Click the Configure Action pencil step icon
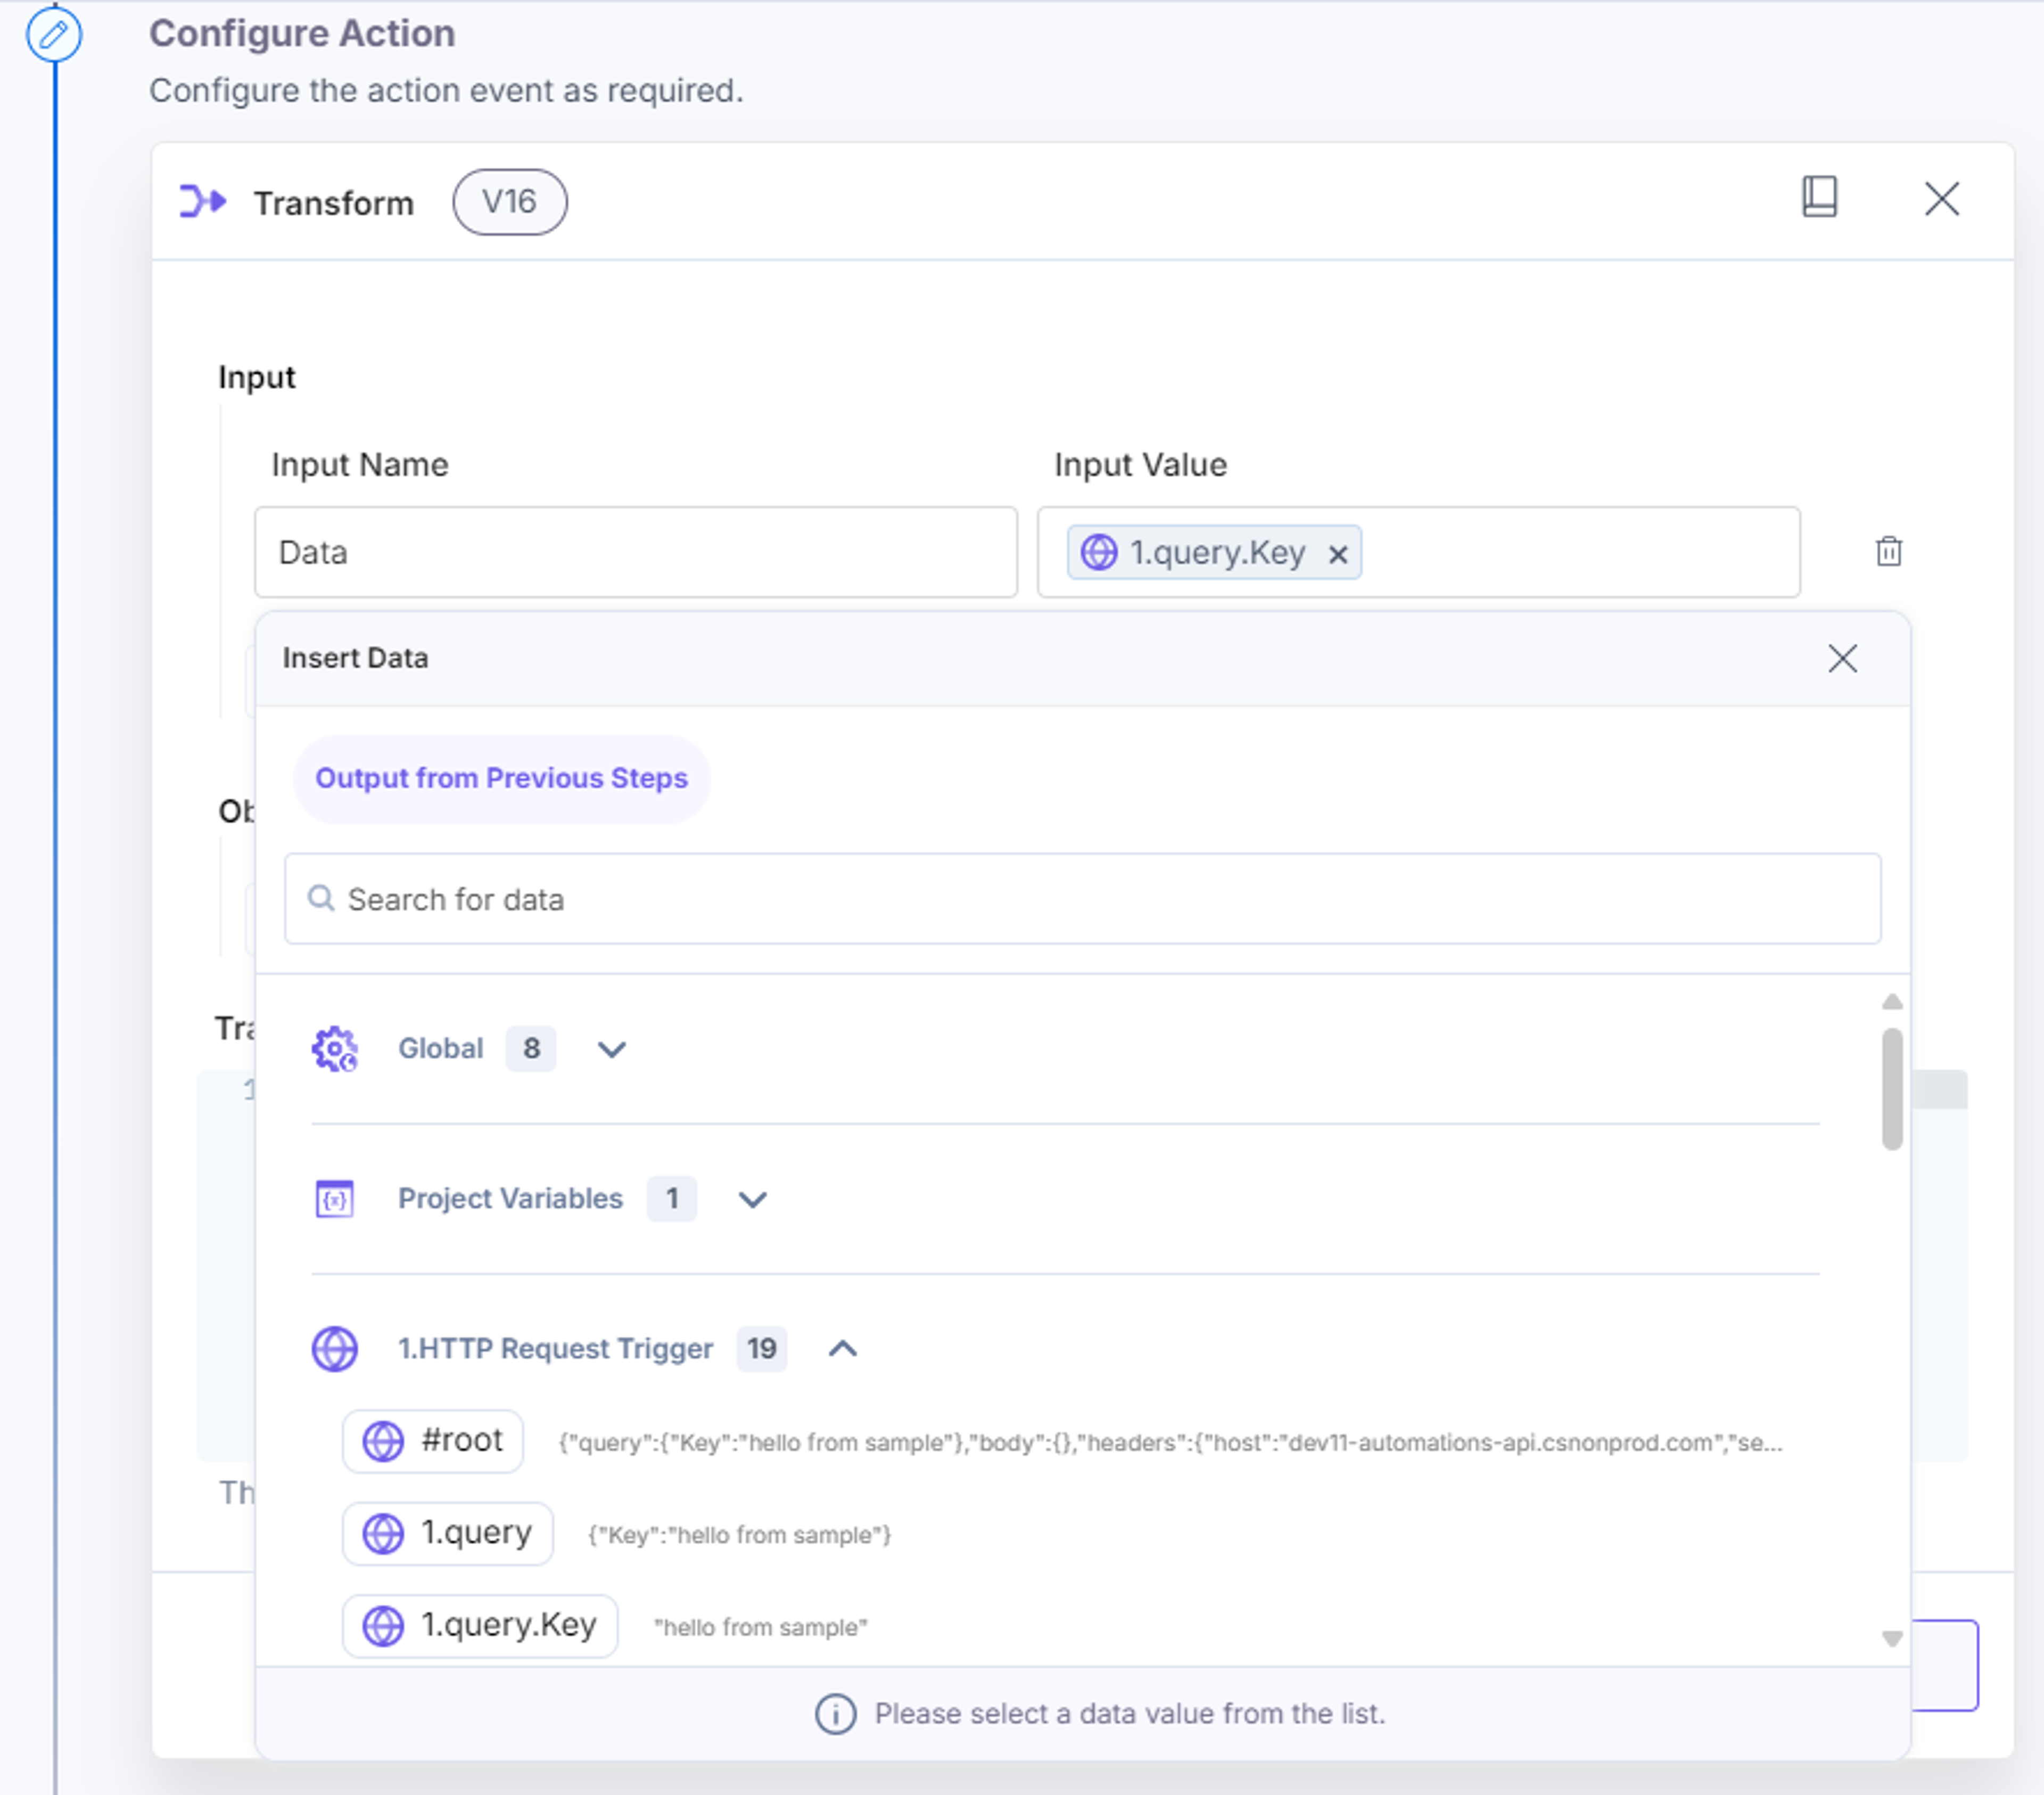Screen dimensions: 2044x1795 (x=54, y=35)
